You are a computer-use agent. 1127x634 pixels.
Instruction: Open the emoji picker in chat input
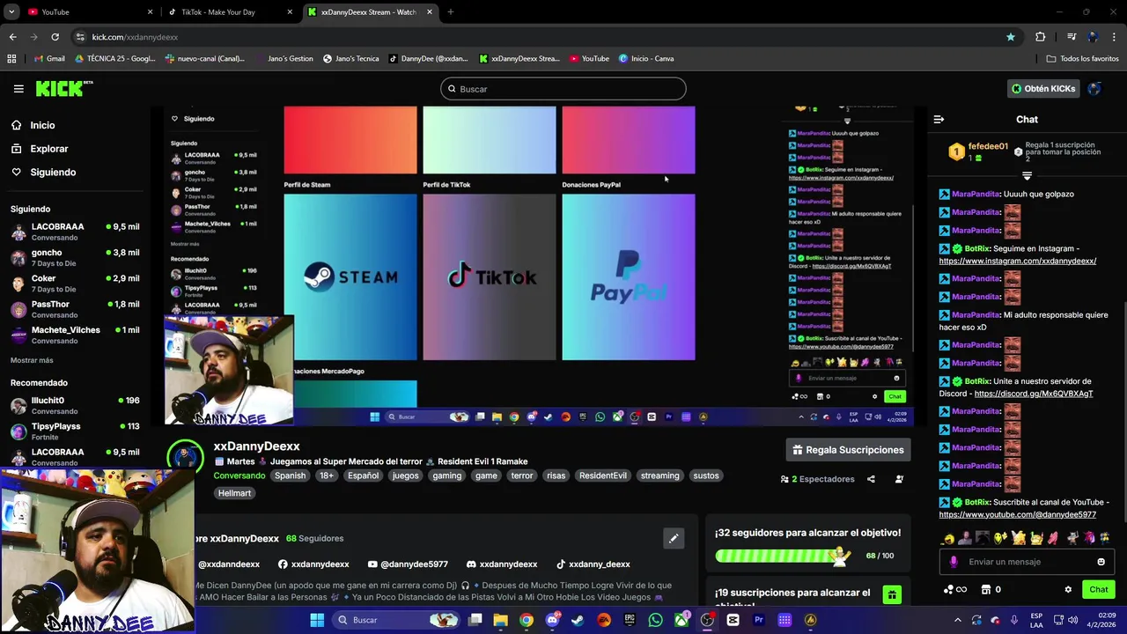[1101, 562]
